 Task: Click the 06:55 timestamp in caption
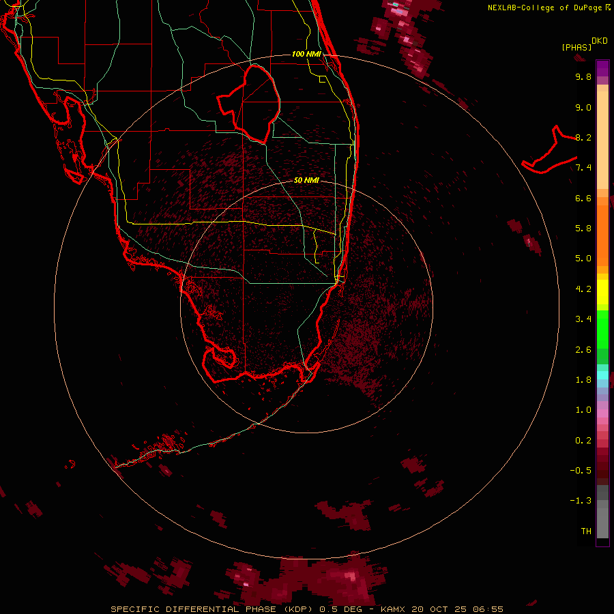coord(488,609)
